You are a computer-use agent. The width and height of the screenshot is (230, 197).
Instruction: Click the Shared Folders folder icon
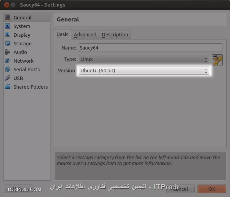(8, 87)
